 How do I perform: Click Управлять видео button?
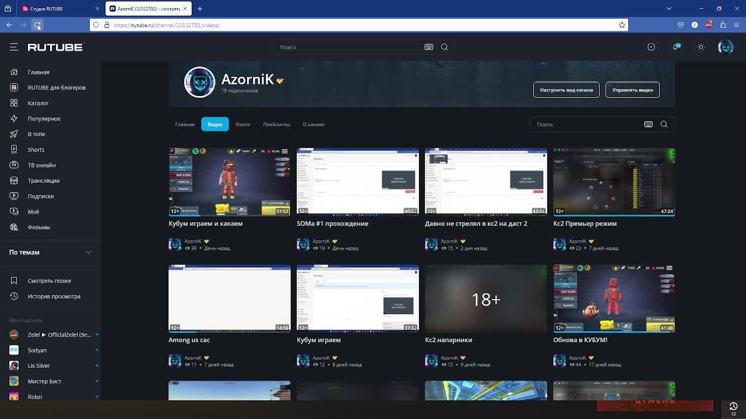(632, 90)
